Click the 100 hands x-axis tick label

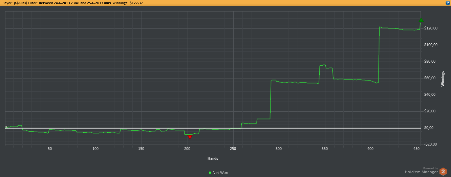[95, 149]
